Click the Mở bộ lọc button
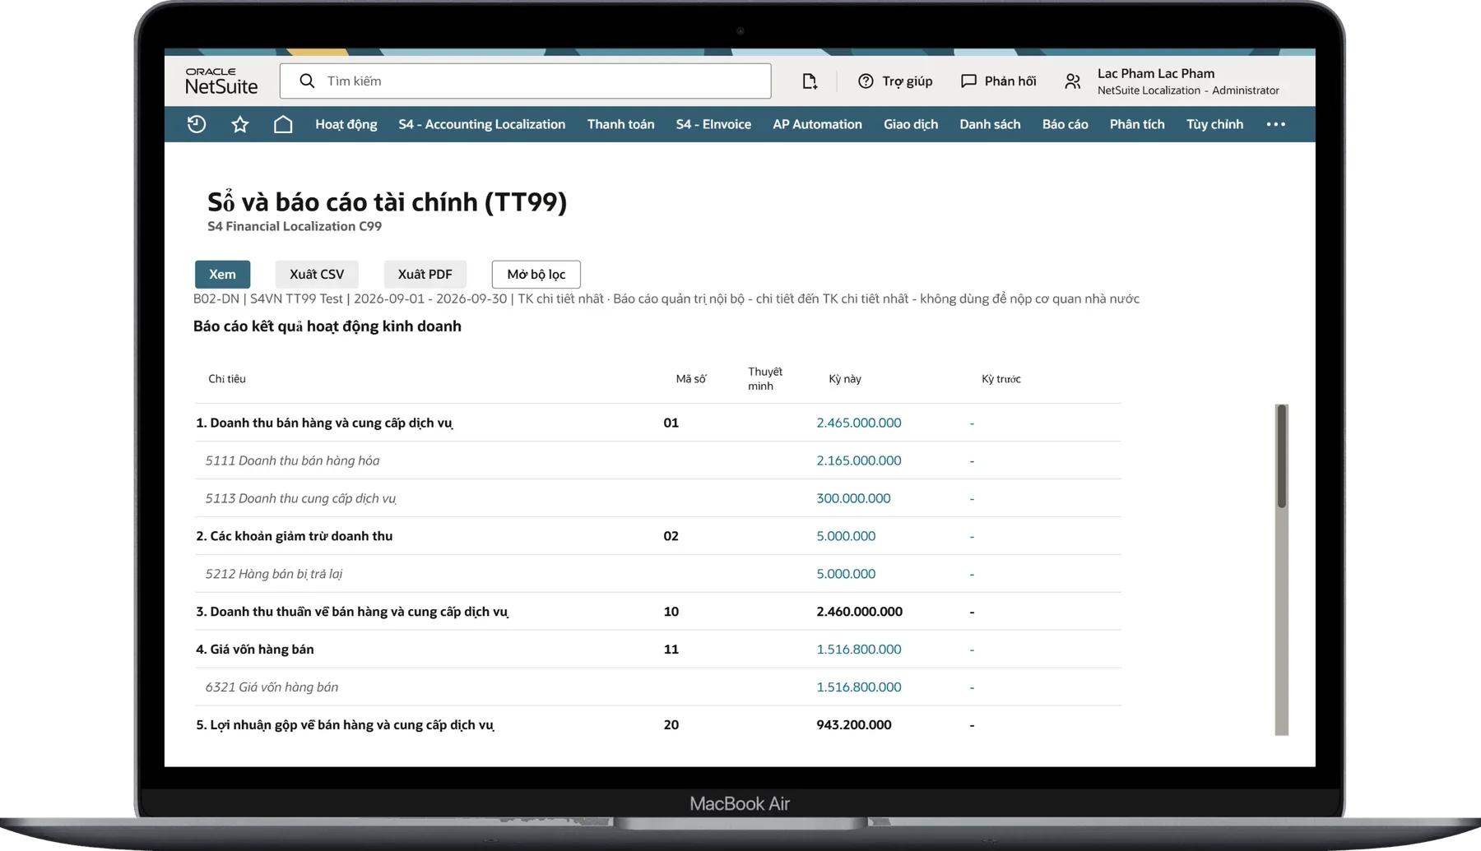The height and width of the screenshot is (851, 1481). [536, 274]
